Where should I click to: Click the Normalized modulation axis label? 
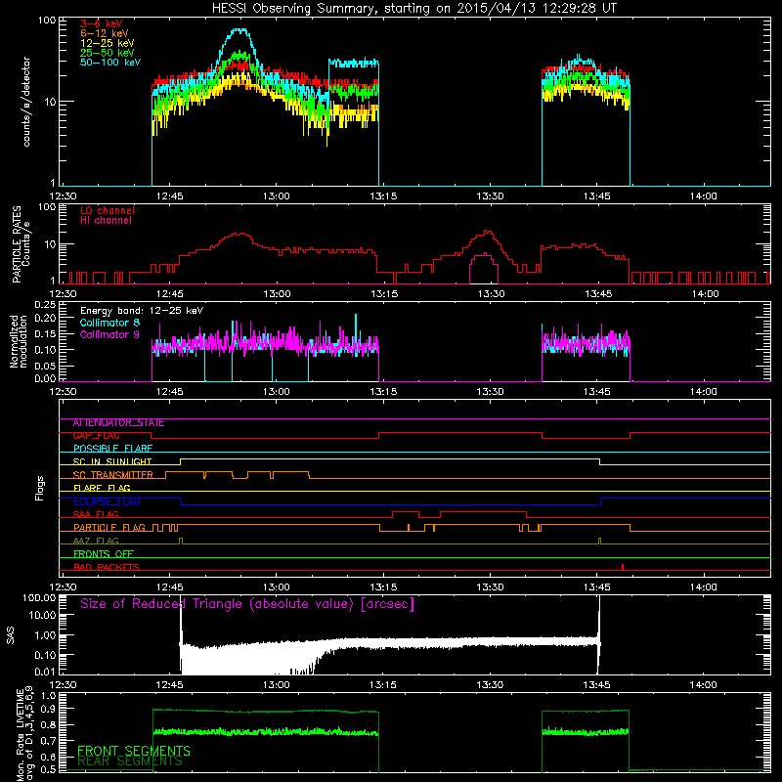click(19, 341)
